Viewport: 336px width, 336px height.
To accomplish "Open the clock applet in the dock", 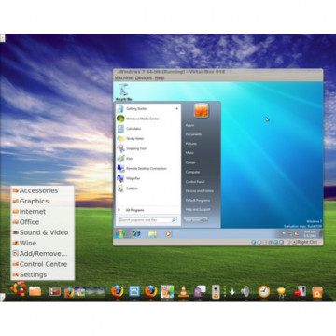I will click(x=263, y=291).
